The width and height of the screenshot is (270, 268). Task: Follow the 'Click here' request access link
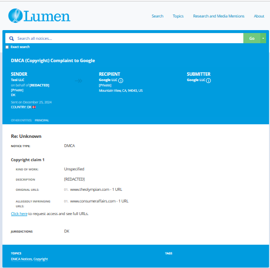point(19,214)
